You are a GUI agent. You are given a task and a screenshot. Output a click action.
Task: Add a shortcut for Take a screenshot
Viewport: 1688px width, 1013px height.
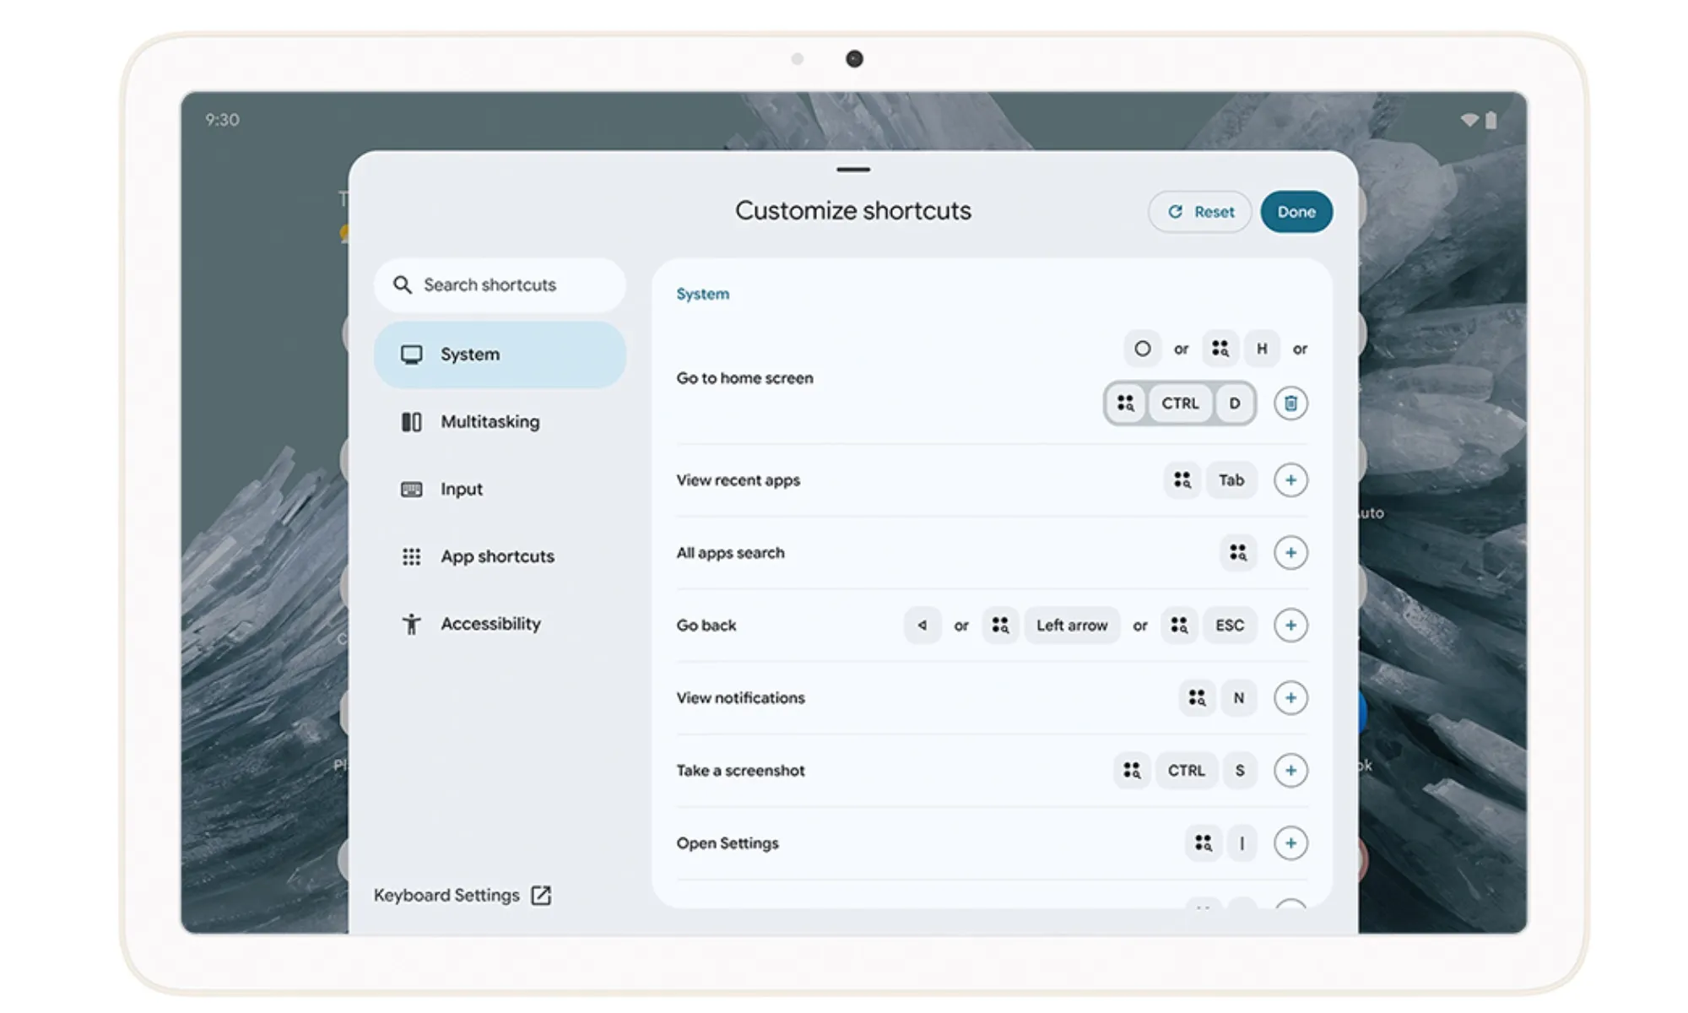(x=1290, y=770)
